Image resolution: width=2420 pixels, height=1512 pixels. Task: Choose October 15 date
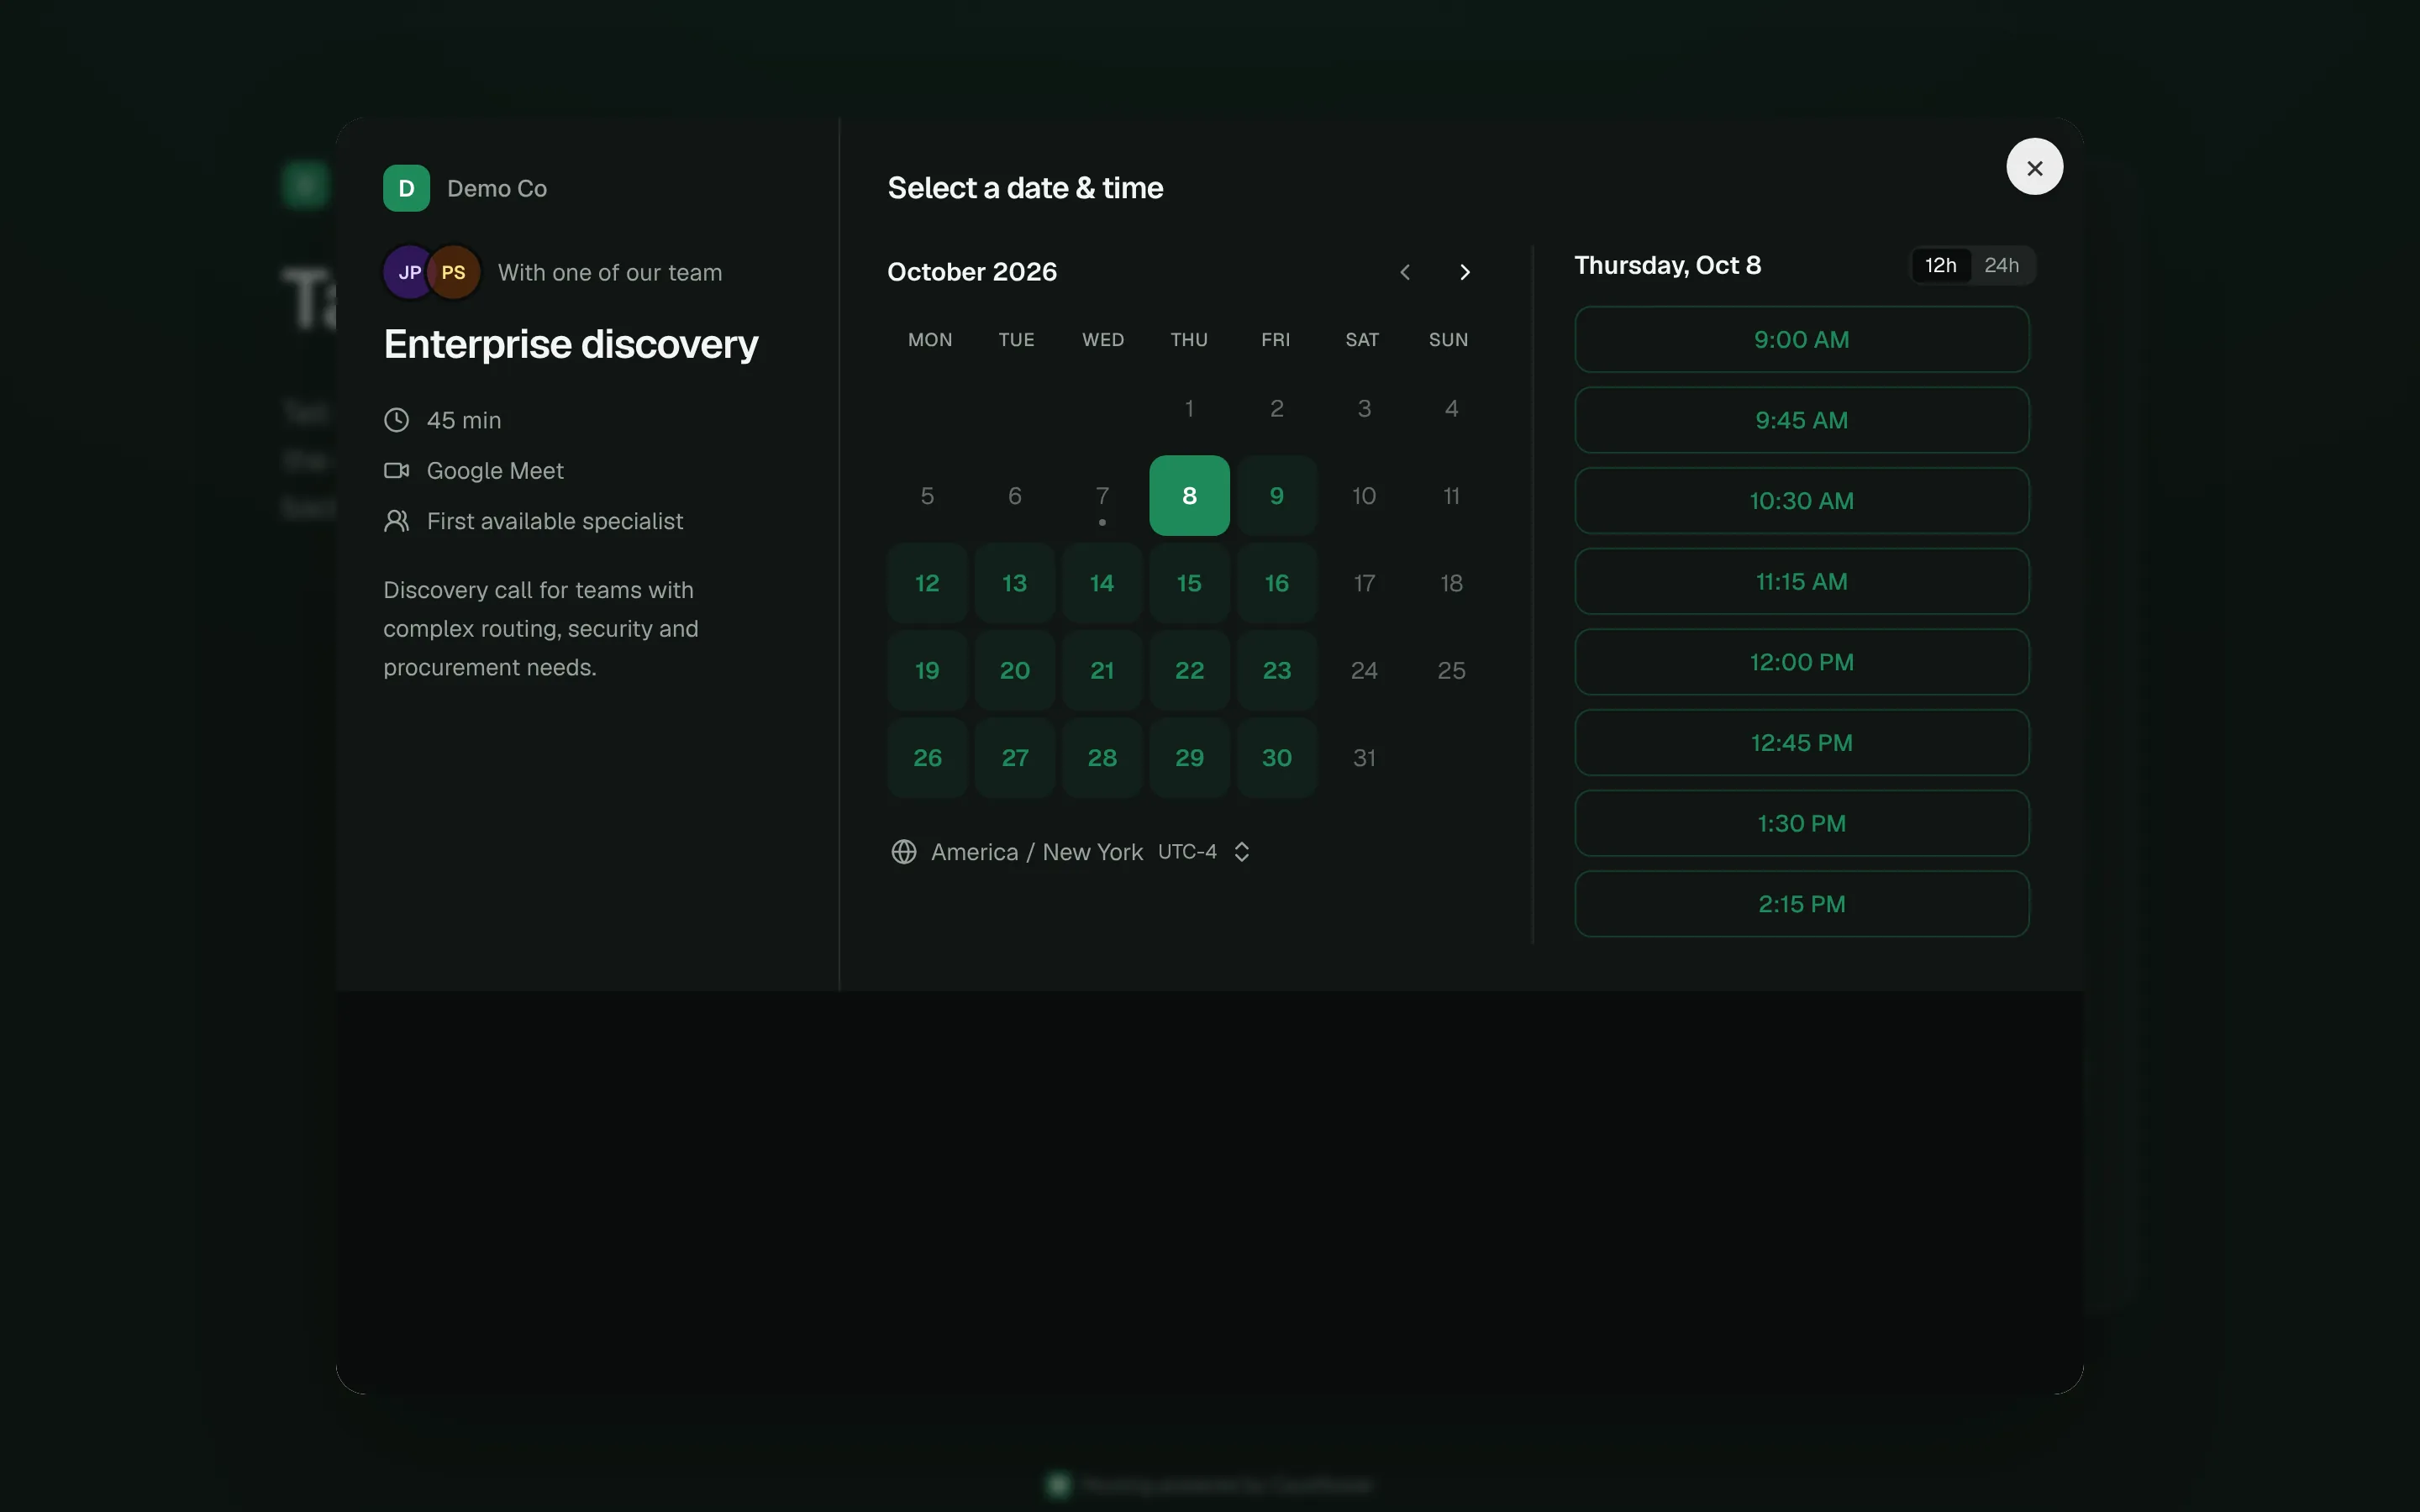[1189, 583]
